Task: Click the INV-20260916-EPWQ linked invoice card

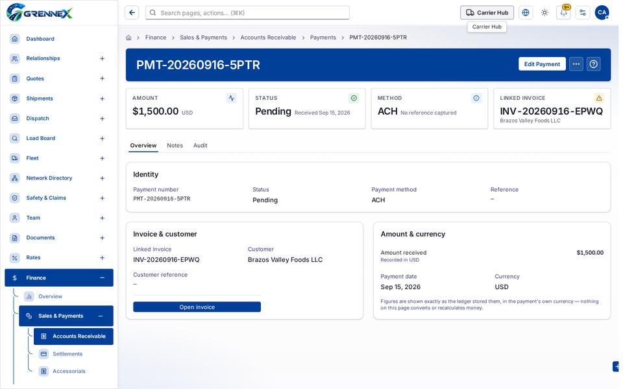Action: [552, 109]
